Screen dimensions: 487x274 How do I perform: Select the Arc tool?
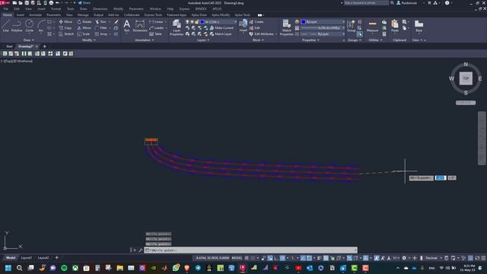[41, 26]
